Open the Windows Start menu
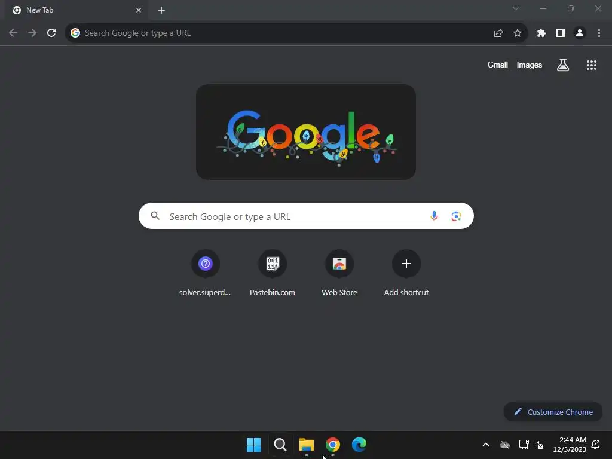Viewport: 612px width, 459px height. tap(253, 445)
